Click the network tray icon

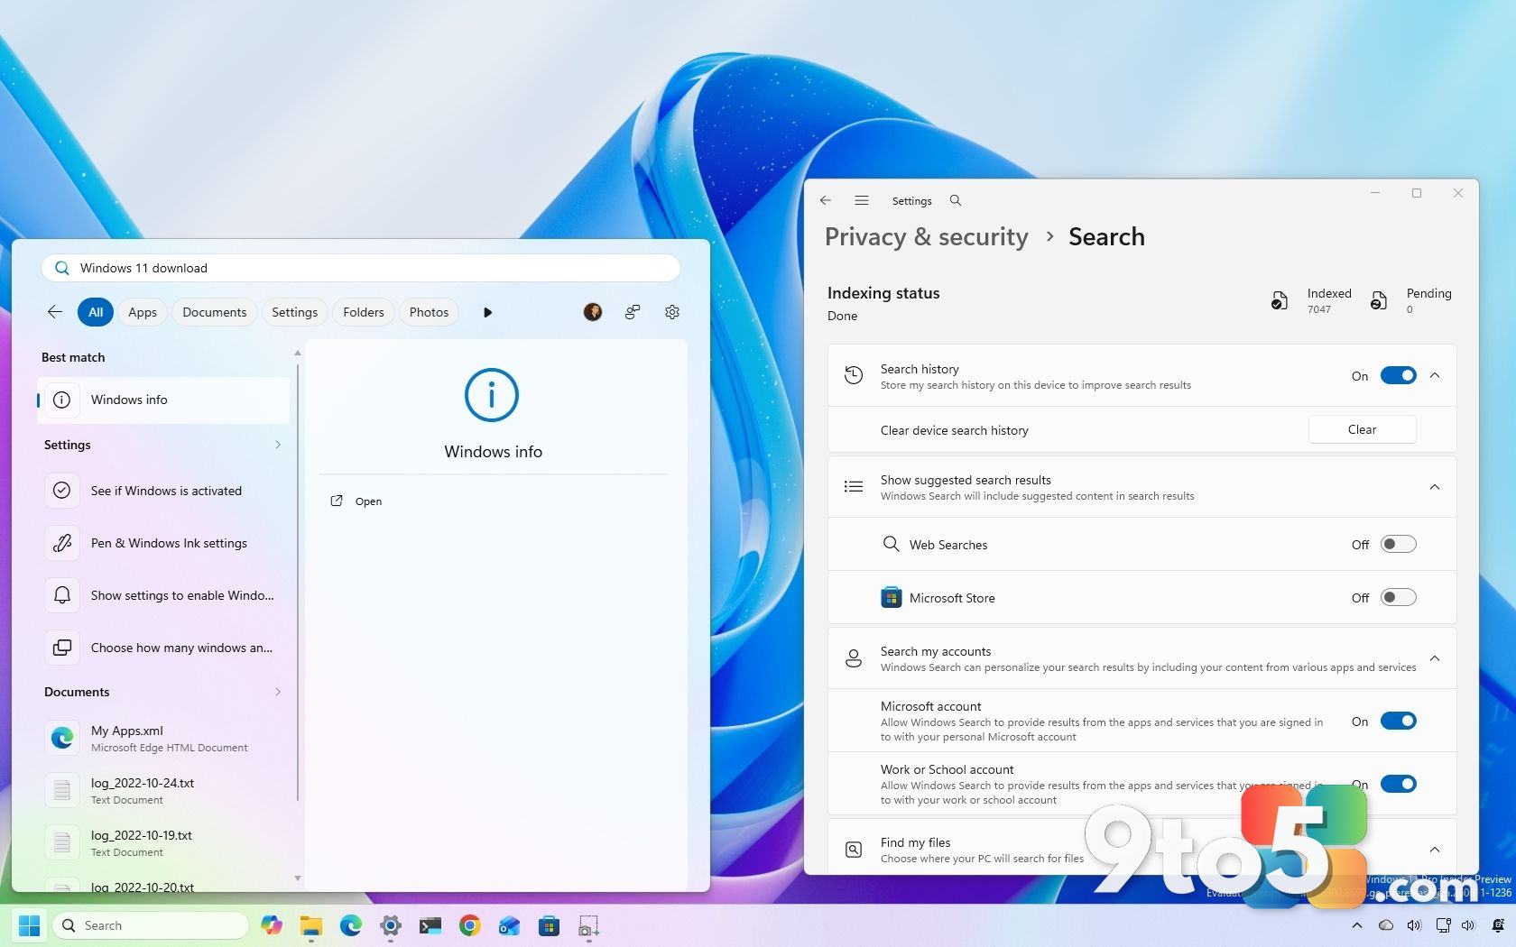[x=1443, y=925]
